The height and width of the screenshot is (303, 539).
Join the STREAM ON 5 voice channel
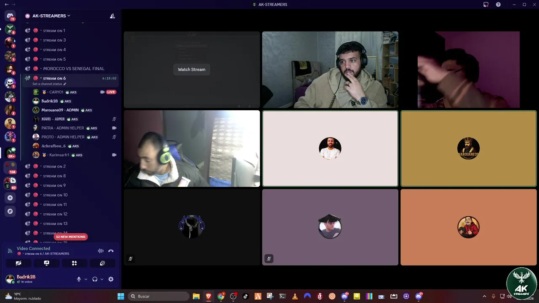[x=70, y=59]
